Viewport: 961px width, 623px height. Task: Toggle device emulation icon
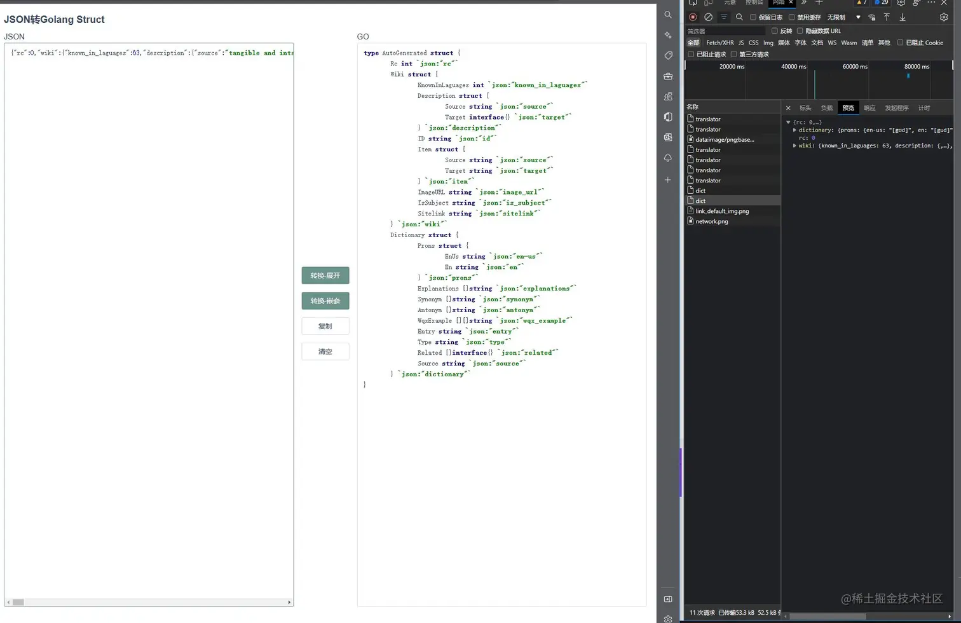pos(708,3)
